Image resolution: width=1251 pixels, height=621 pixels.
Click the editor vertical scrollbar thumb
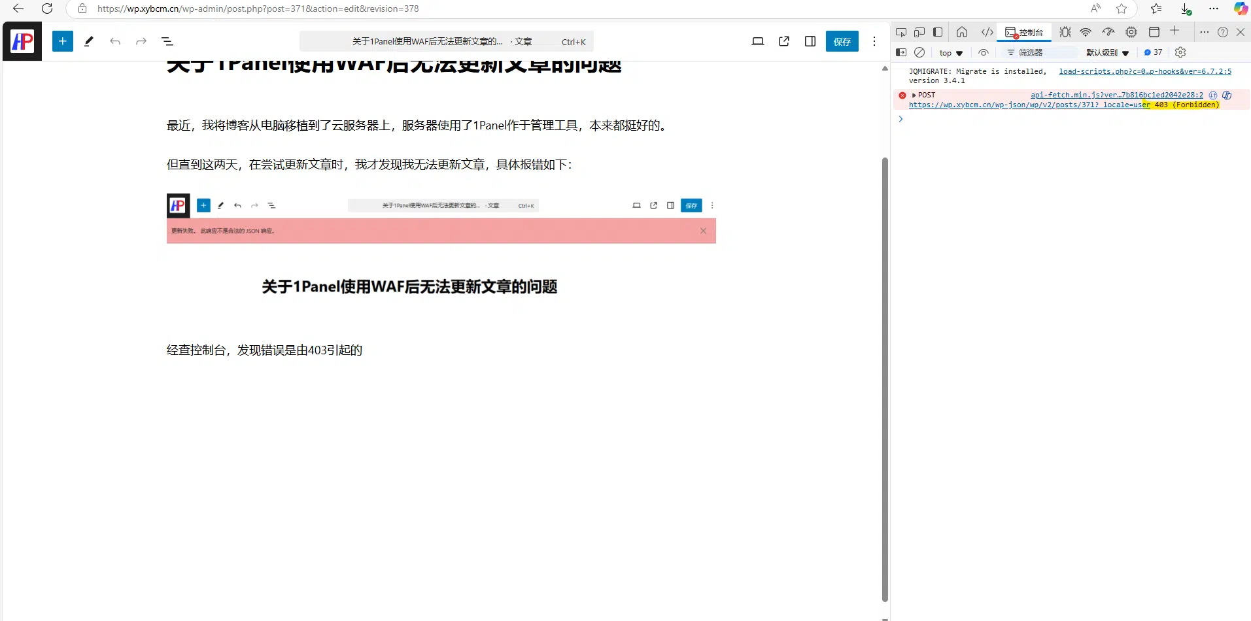point(885,379)
